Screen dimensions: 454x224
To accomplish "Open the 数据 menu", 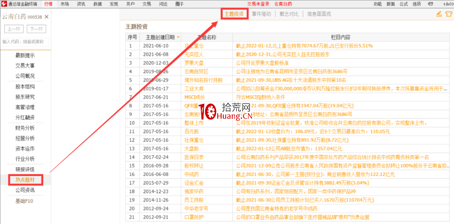I will [98, 4].
